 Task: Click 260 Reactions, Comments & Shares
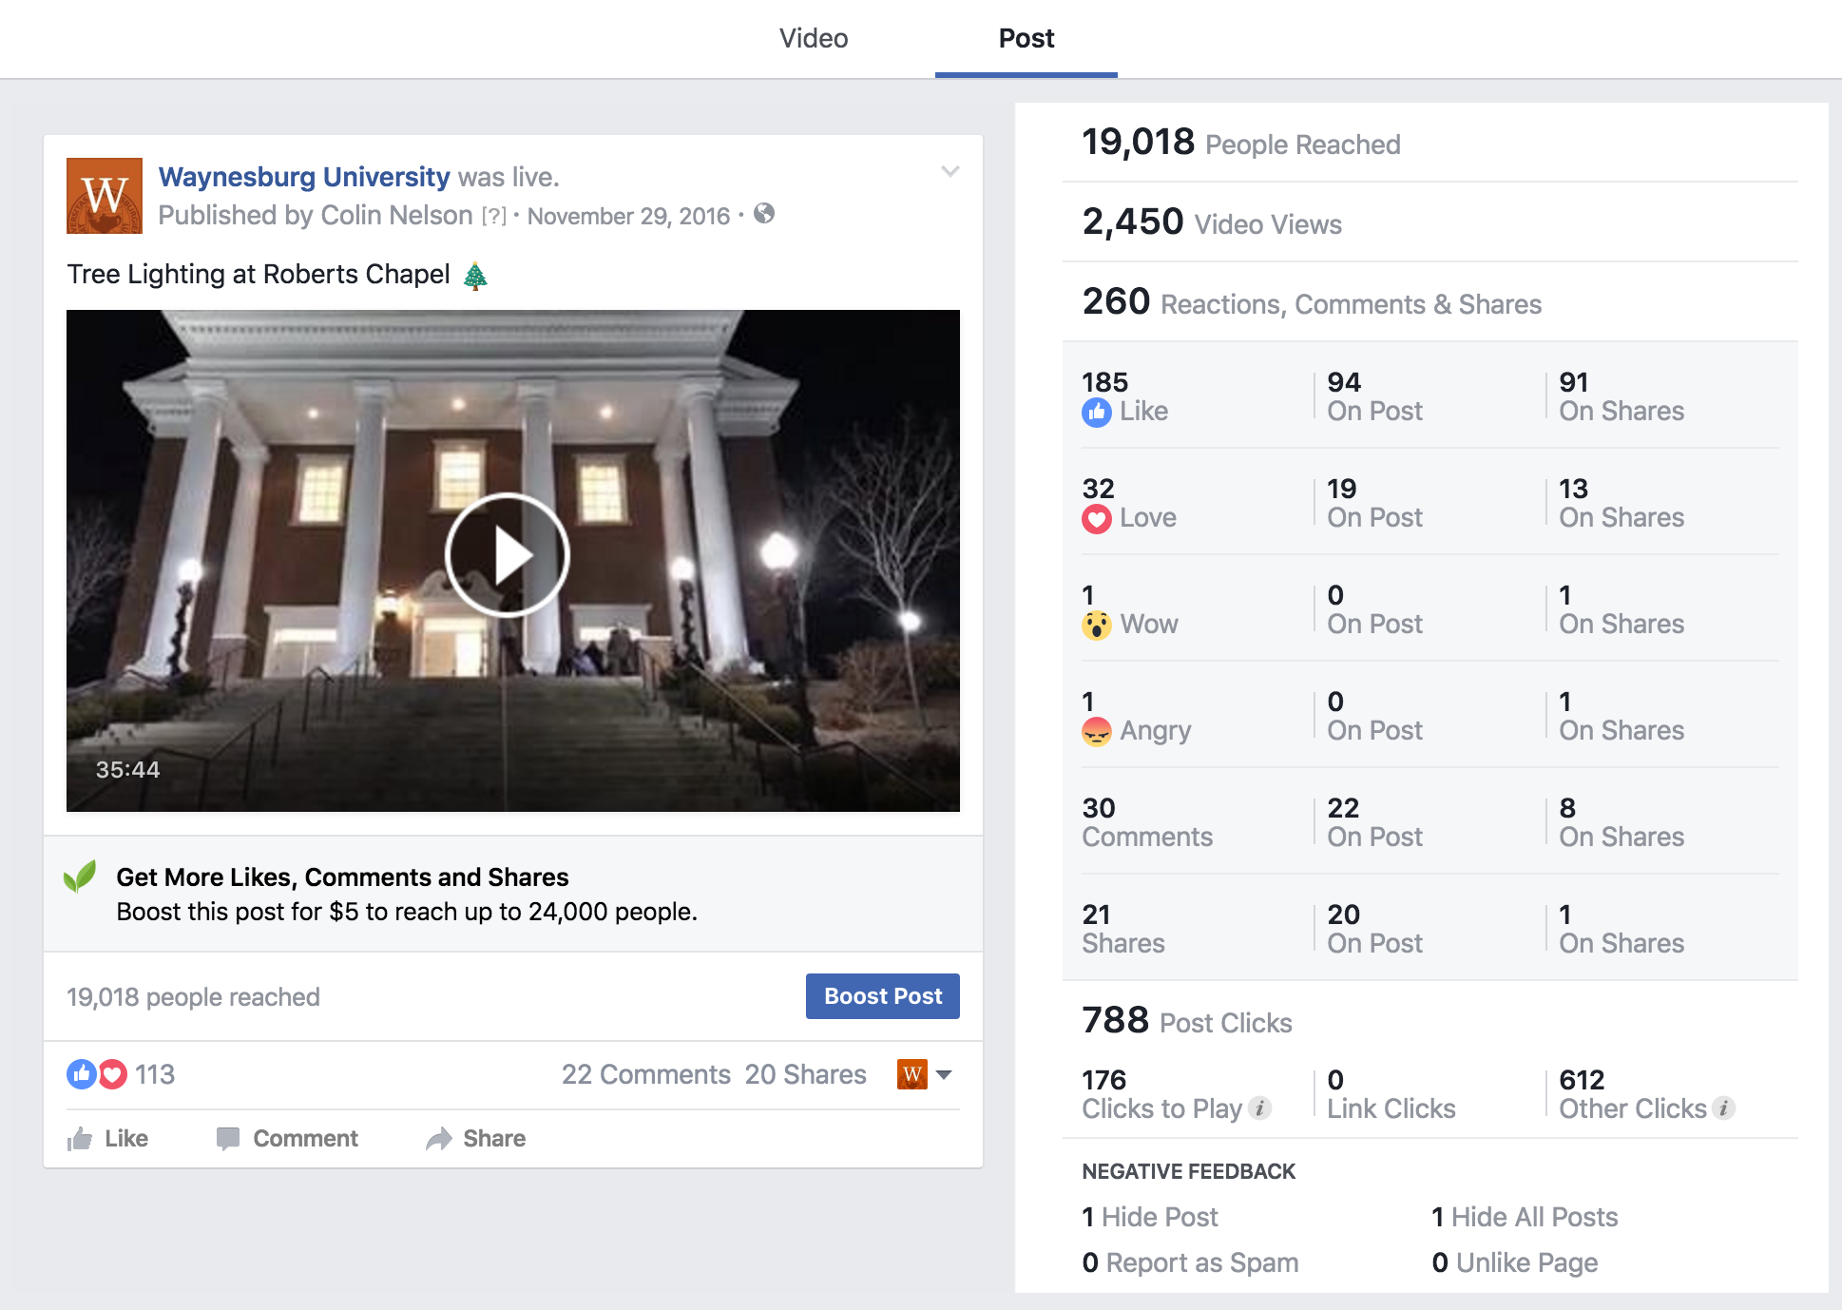1312,302
